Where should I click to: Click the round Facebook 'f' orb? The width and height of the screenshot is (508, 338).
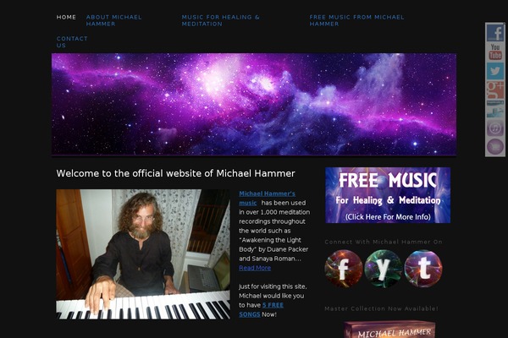pyautogui.click(x=344, y=269)
